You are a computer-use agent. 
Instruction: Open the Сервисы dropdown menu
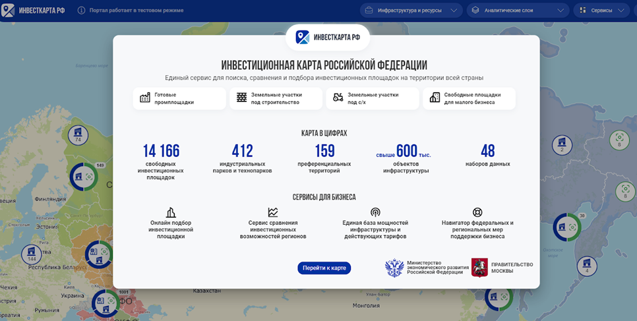603,11
